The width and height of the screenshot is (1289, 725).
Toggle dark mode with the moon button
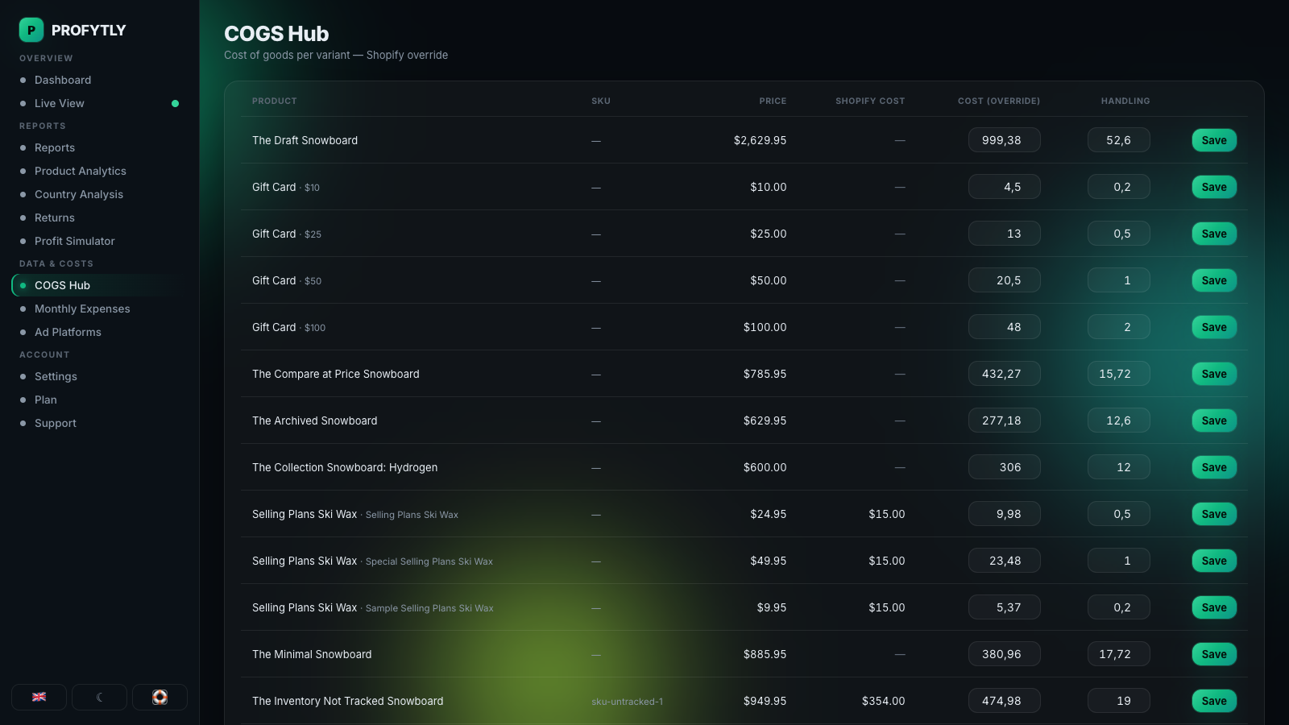[99, 697]
